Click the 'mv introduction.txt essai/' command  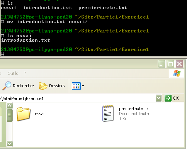coord(48,22)
